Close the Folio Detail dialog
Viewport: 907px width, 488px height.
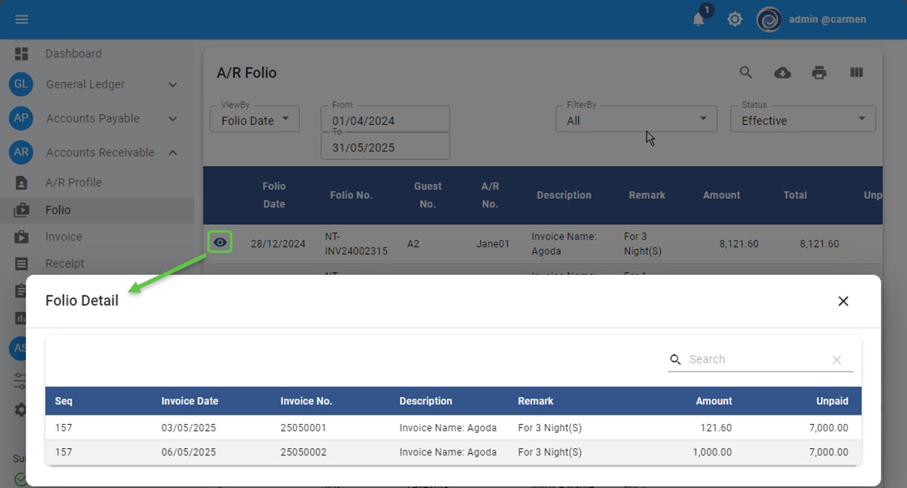(x=843, y=301)
